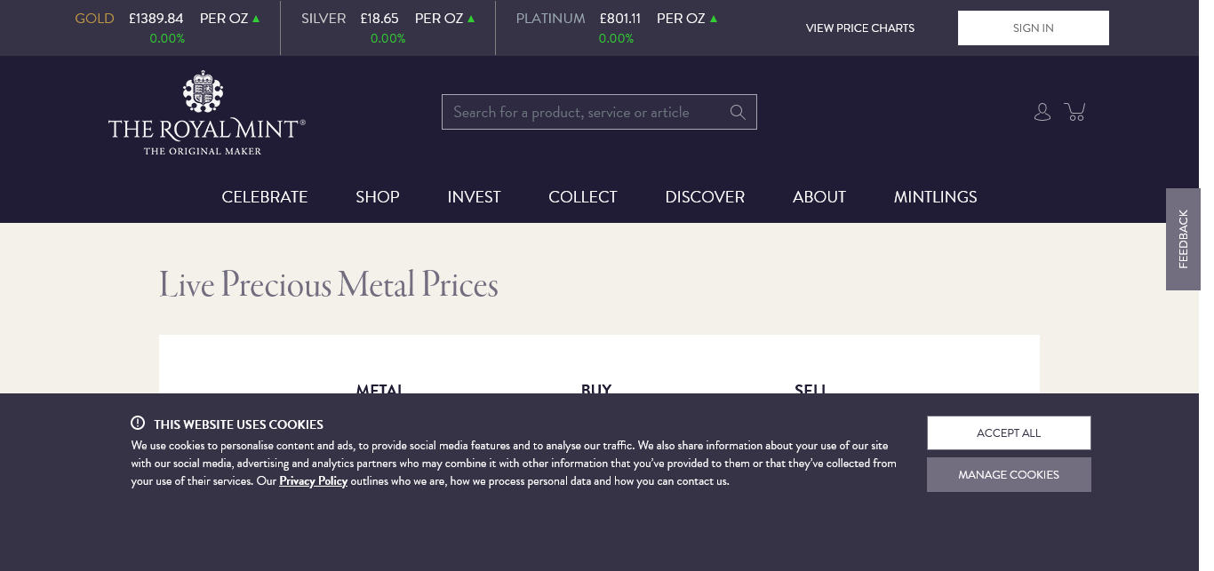Click The Royal Mint logo
The height and width of the screenshot is (571, 1214).
207,114
